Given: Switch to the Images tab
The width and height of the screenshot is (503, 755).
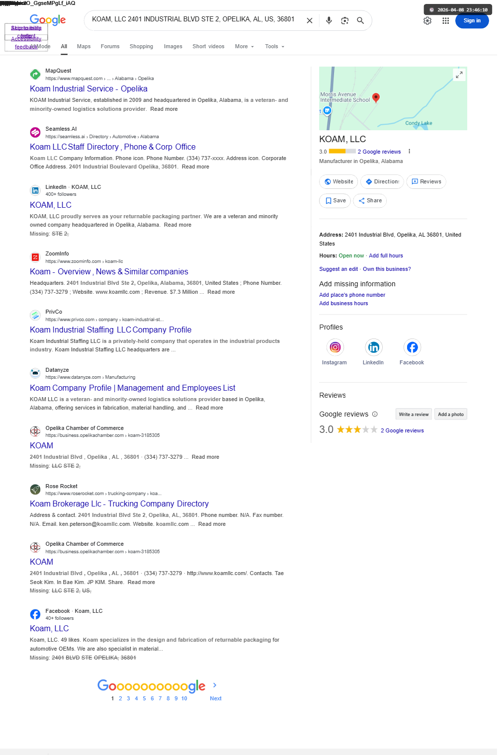Looking at the screenshot, I should (x=173, y=46).
